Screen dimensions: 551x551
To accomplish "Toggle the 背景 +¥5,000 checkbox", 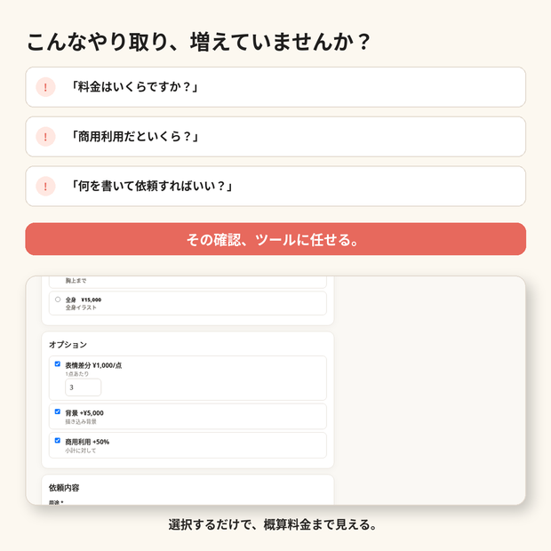I will (x=58, y=411).
